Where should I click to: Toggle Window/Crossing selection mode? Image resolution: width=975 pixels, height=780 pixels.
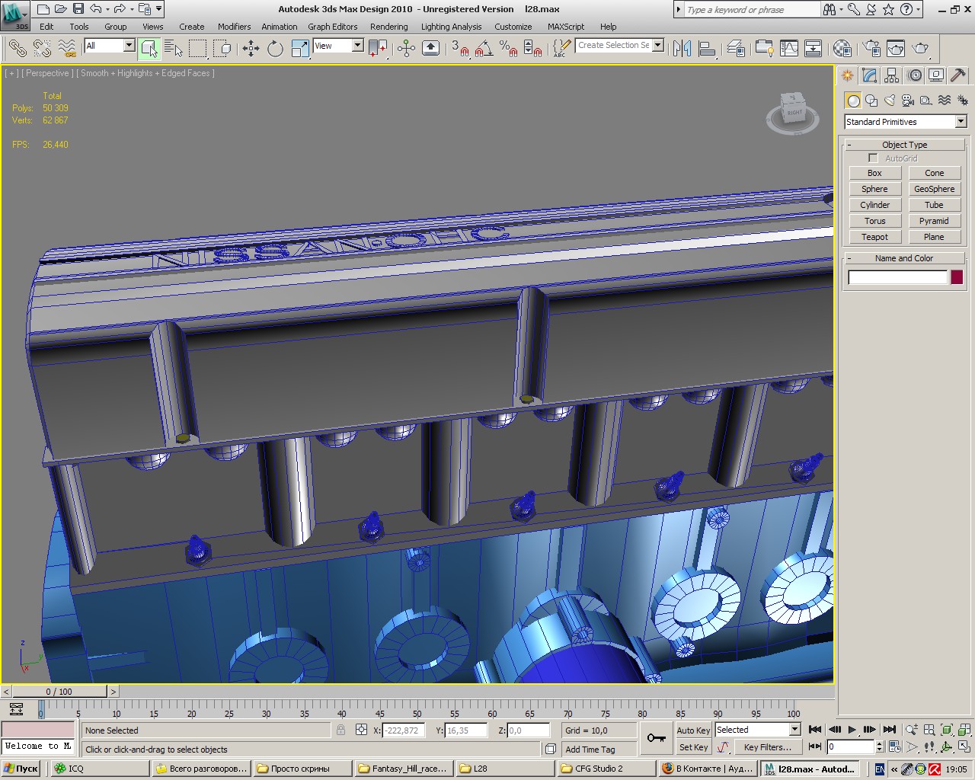pyautogui.click(x=223, y=49)
